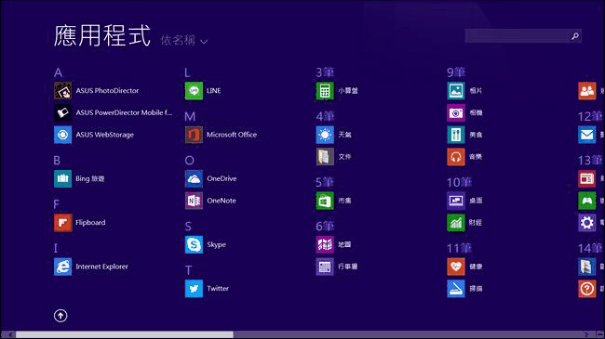Click the 'O' group header
Screen dimensions: 605x339
pos(190,161)
